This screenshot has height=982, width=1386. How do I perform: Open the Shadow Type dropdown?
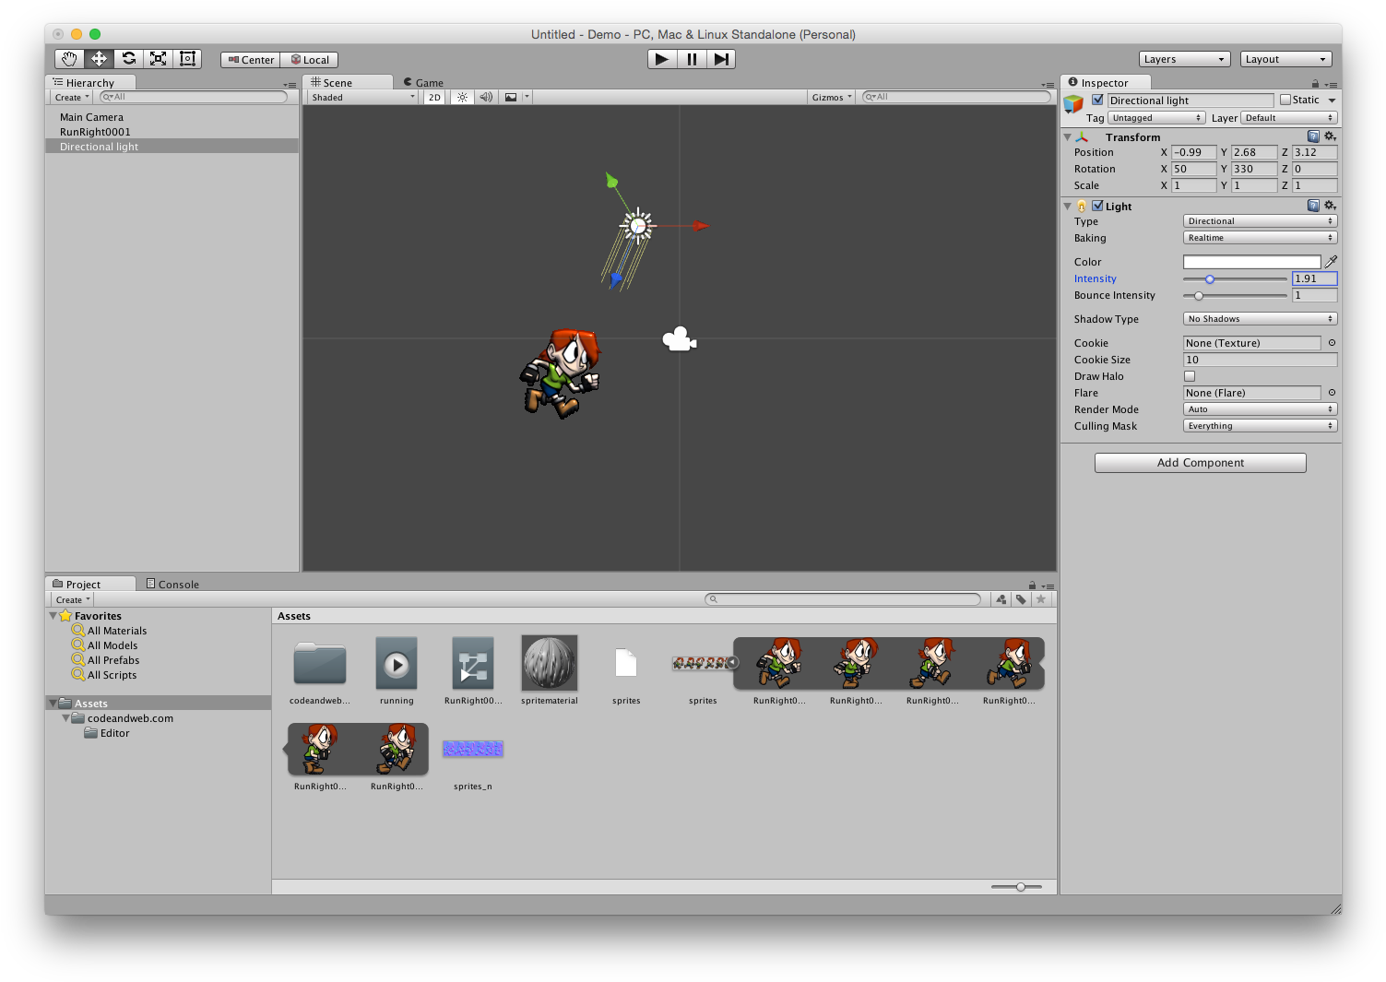1260,319
